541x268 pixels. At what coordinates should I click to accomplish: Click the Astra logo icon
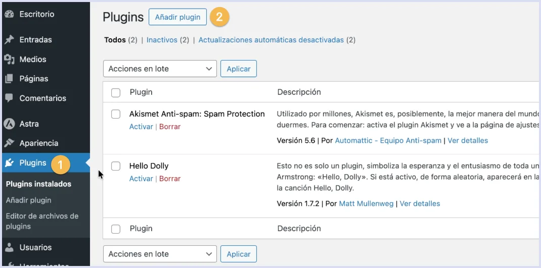point(9,124)
